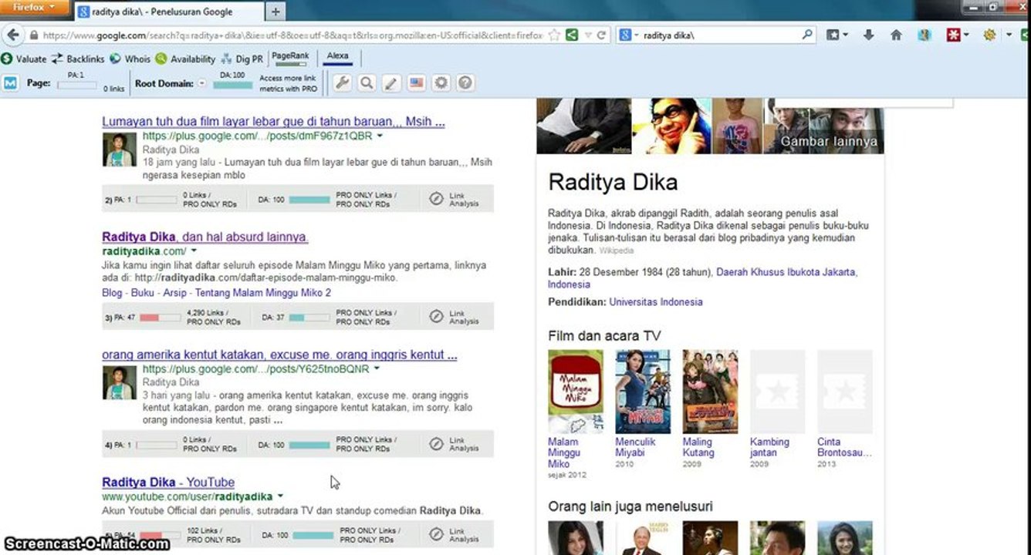The height and width of the screenshot is (555, 1031).
Task: Run Whois lookup from the toolbar
Action: click(x=130, y=59)
